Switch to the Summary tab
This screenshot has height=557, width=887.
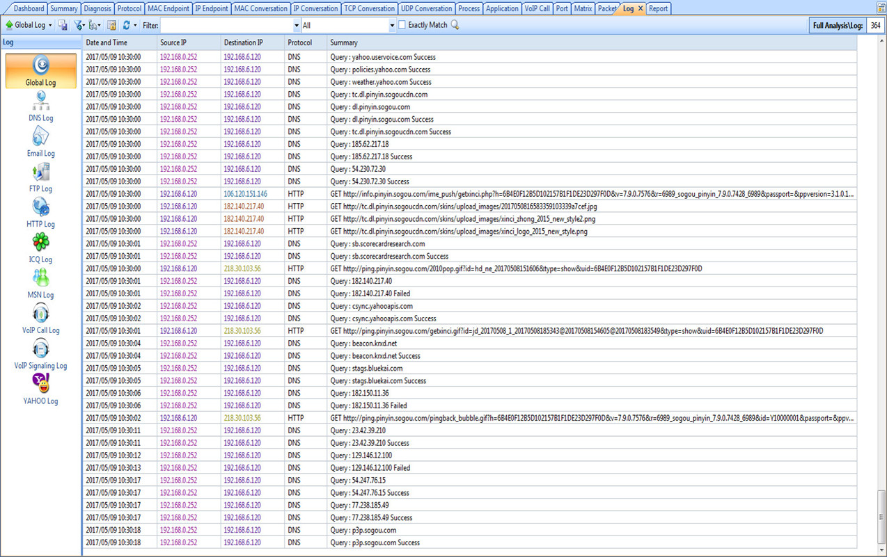(63, 8)
